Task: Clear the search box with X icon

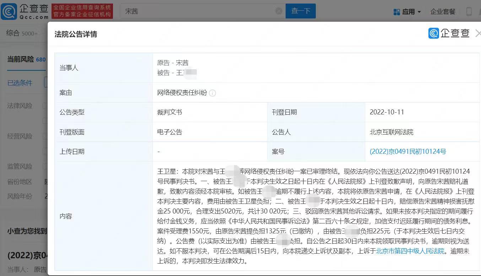Action: 279,11
